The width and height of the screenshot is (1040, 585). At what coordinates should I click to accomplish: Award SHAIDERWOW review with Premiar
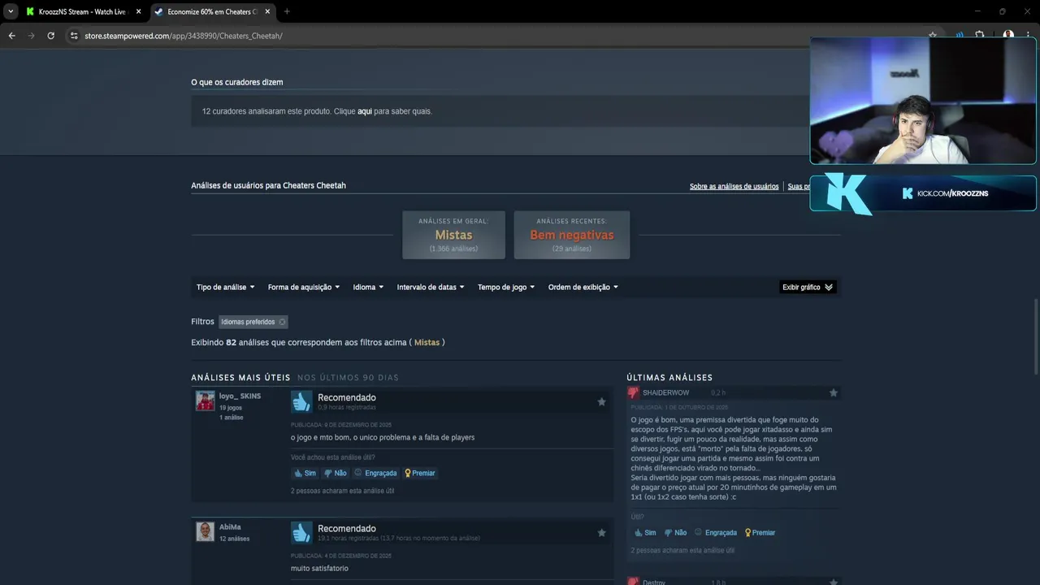[760, 533]
